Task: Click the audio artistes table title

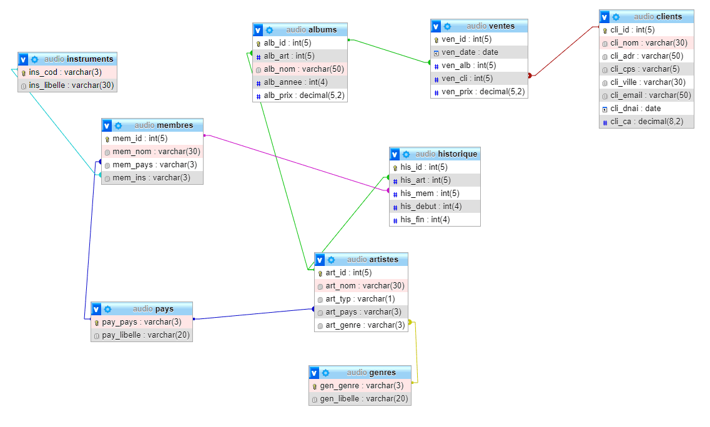Action: coord(372,260)
